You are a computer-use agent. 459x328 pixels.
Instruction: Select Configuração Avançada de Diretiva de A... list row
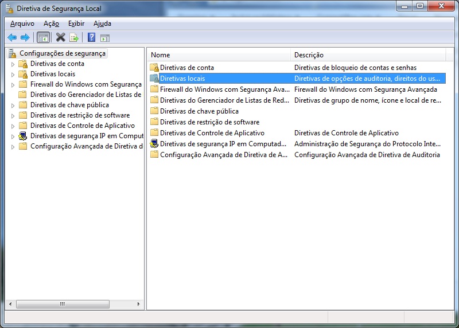click(x=297, y=154)
